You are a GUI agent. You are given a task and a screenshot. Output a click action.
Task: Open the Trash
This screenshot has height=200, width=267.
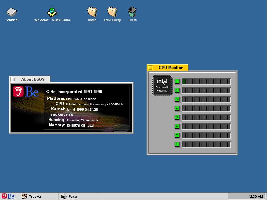point(131,12)
